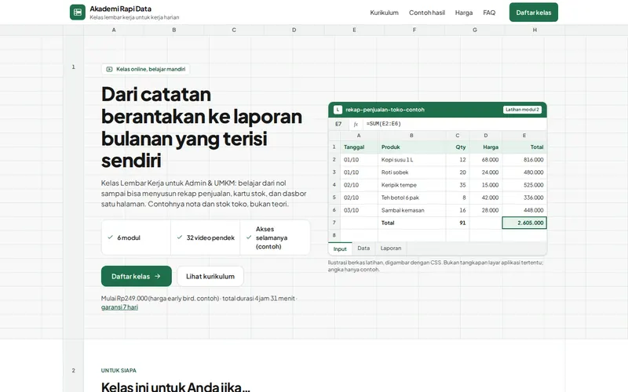Click the 816.000 total cell
Viewport: 628px width, 392px height.
pos(524,160)
